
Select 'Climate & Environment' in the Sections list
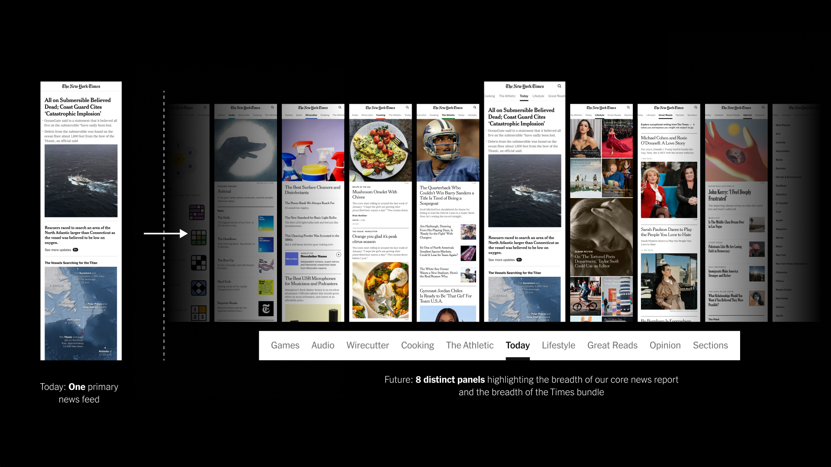[789, 177]
